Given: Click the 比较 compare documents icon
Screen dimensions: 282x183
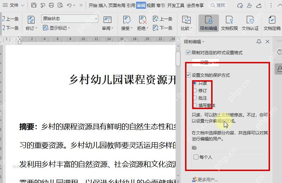Looking at the screenshot, I should [186, 20].
